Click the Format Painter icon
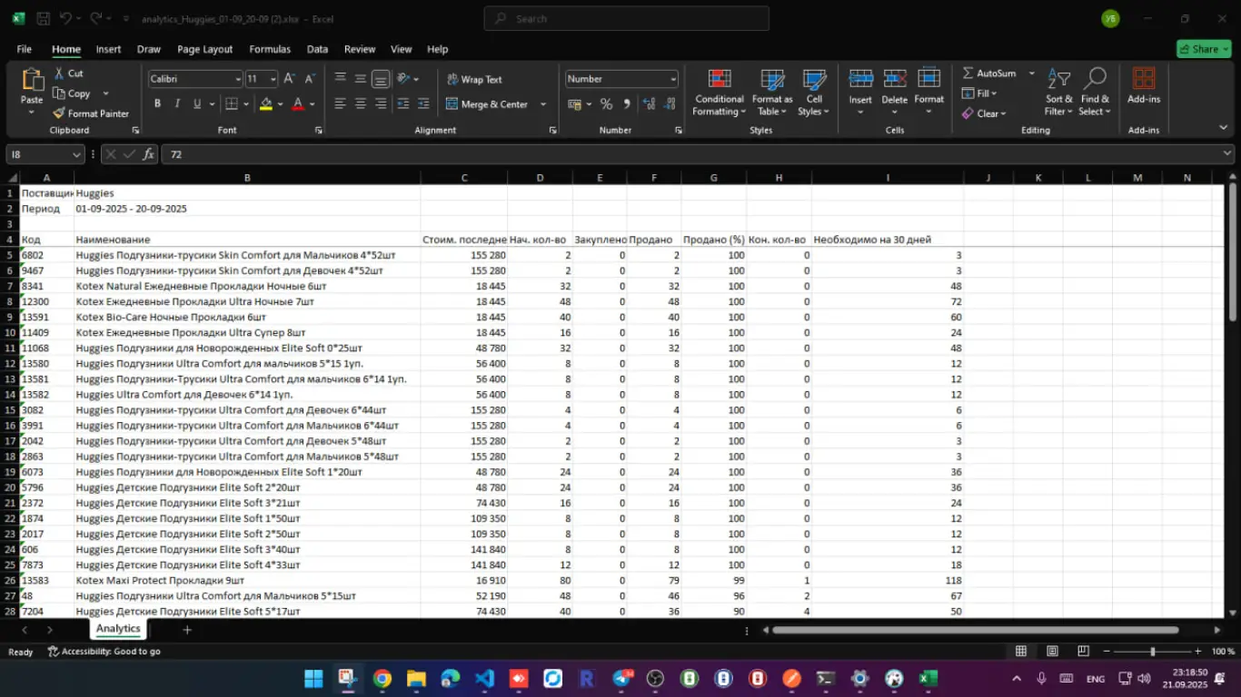Viewport: 1241px width, 697px height. pyautogui.click(x=59, y=113)
